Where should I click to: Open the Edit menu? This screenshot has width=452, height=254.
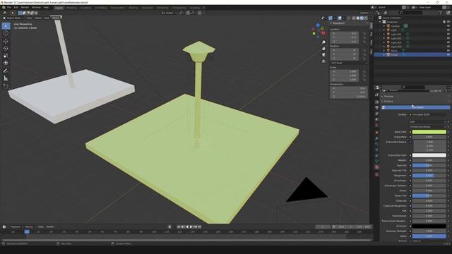16,8
